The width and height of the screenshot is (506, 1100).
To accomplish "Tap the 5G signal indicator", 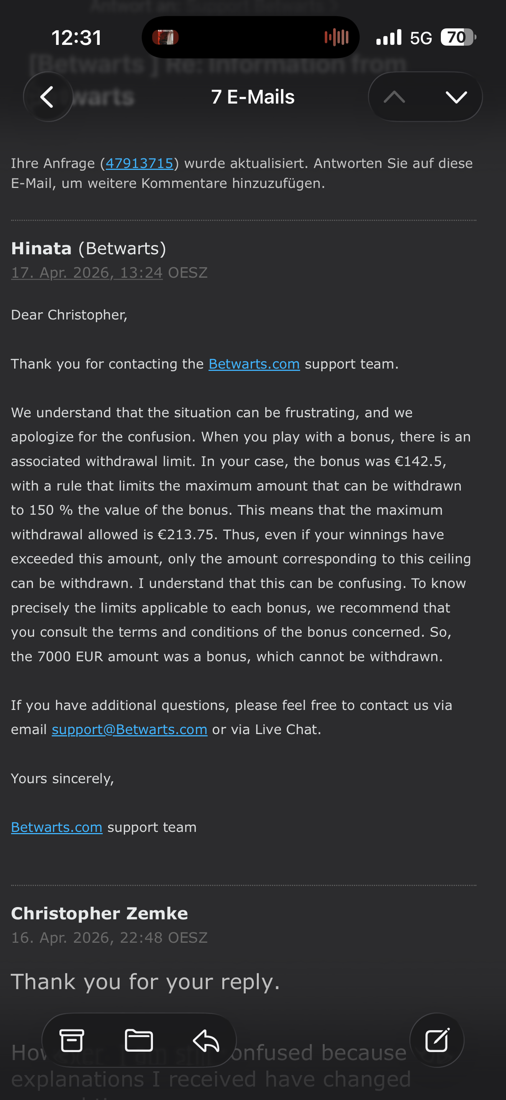I will click(421, 38).
